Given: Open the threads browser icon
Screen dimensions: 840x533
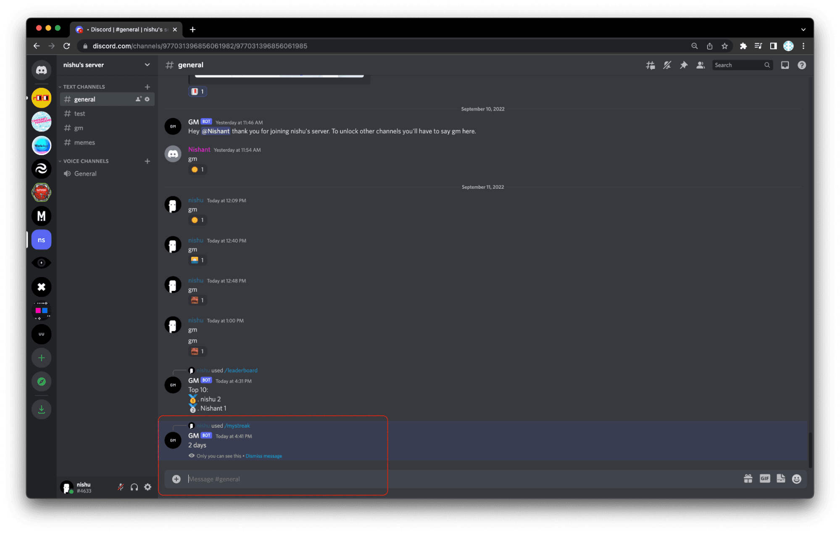Looking at the screenshot, I should pyautogui.click(x=650, y=65).
